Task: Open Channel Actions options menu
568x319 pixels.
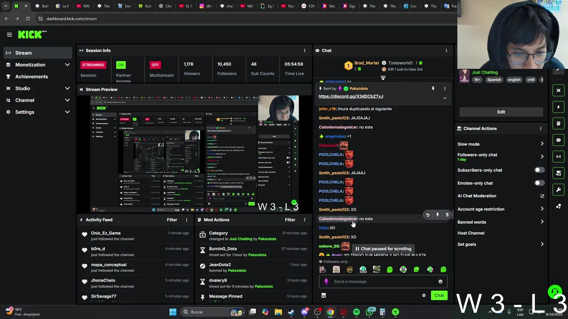Action: pos(540,128)
